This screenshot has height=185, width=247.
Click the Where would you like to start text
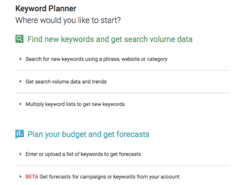(x=68, y=20)
